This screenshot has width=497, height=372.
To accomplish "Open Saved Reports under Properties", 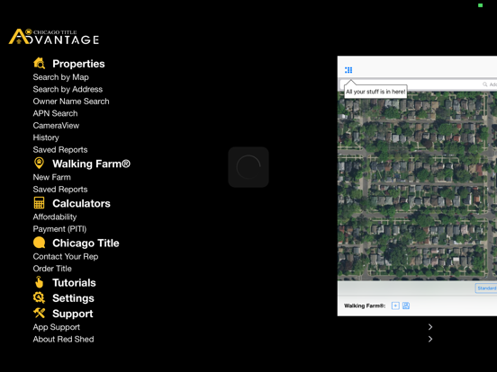I will (60, 150).
